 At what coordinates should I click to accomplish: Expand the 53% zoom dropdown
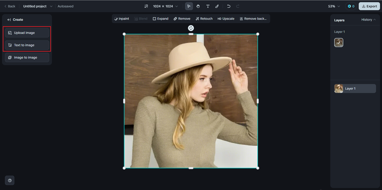334,6
